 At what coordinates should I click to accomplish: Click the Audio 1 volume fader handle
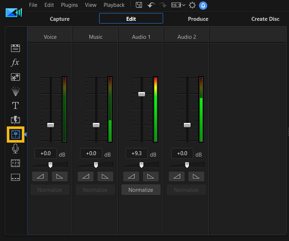(142, 94)
